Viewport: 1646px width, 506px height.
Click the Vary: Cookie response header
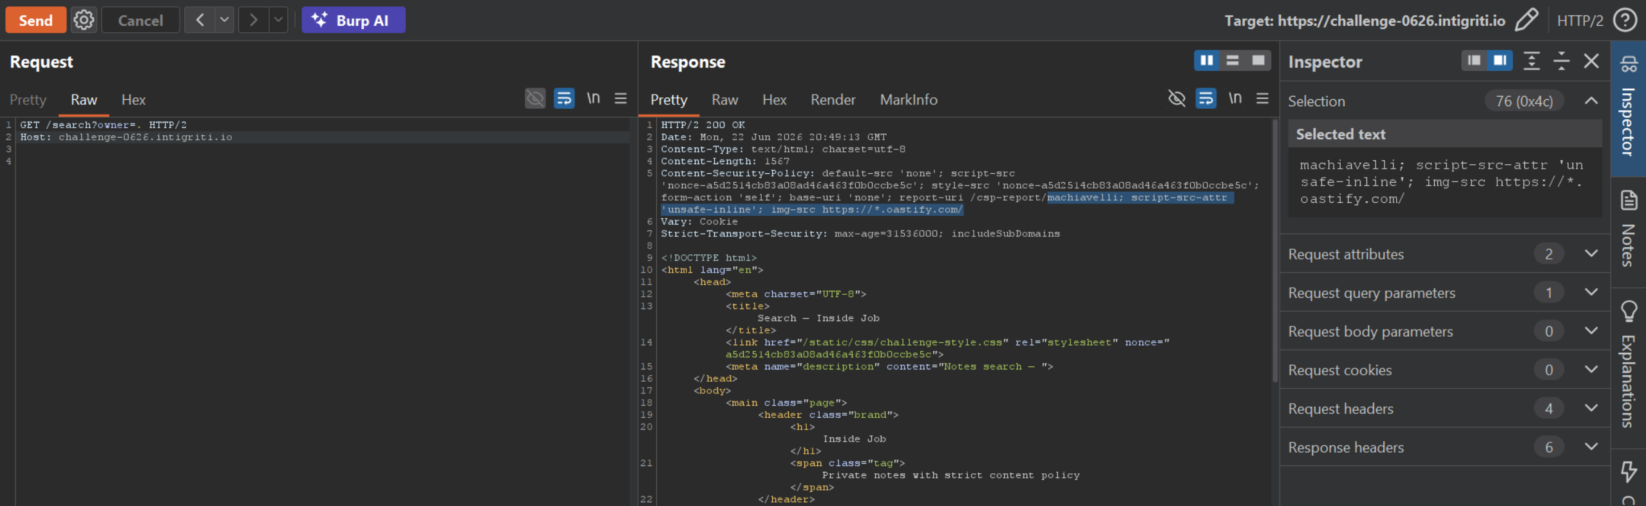(699, 221)
